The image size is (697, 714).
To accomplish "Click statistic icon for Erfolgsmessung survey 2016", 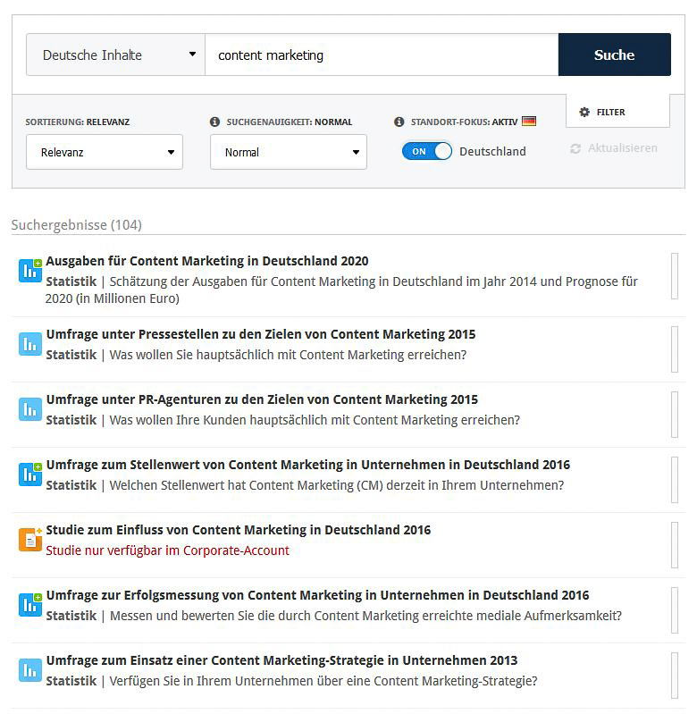I will point(30,605).
